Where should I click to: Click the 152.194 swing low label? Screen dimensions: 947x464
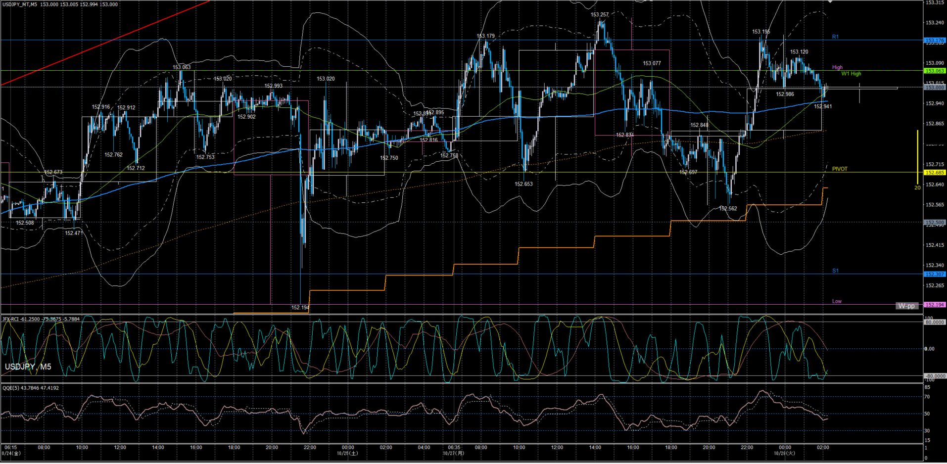coord(300,308)
